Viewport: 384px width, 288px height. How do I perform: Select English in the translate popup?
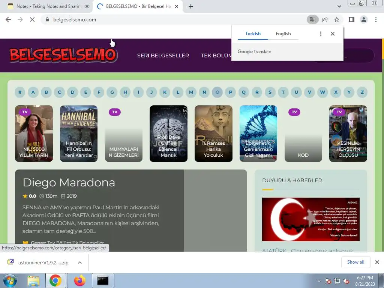283,34
